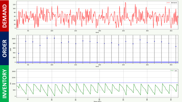Click the green legend line for ioh
This screenshot has width=182, height=102.
[172, 71]
